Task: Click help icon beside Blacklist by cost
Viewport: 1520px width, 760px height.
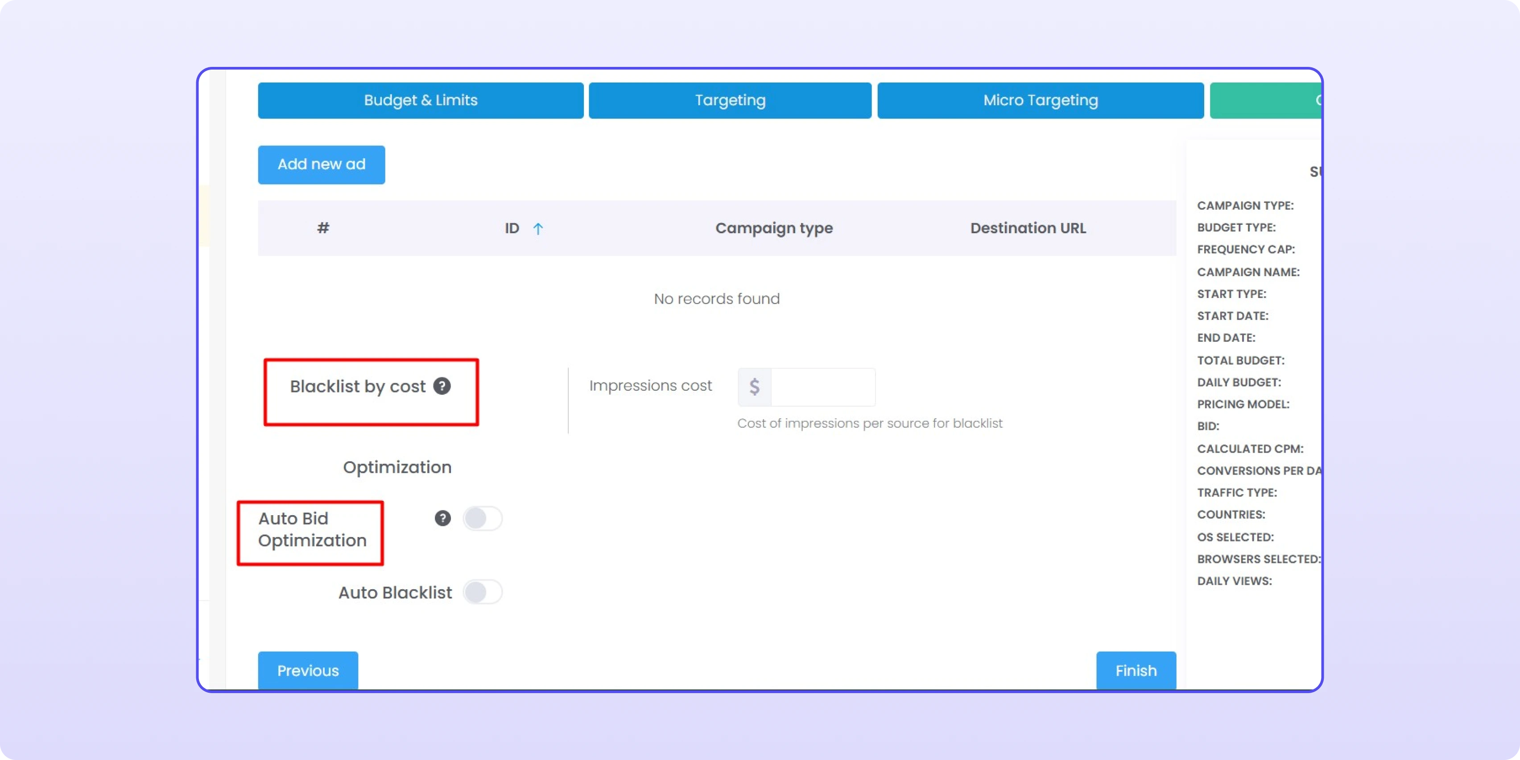Action: pyautogui.click(x=442, y=386)
